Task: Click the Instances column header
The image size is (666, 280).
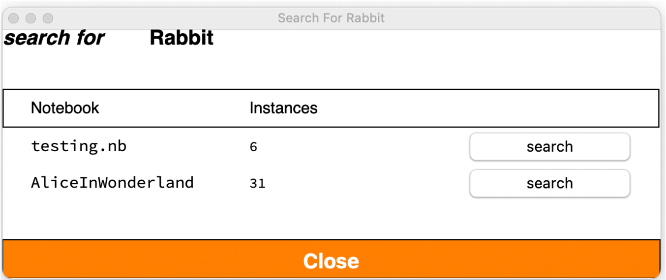Action: click(283, 108)
